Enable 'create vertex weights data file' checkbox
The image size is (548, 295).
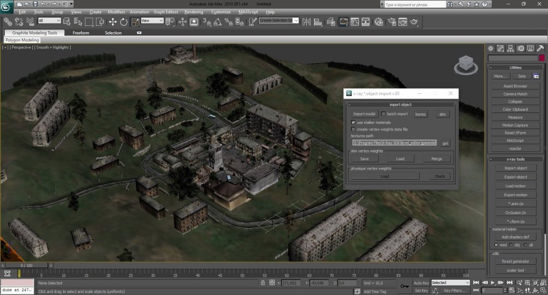pos(353,129)
